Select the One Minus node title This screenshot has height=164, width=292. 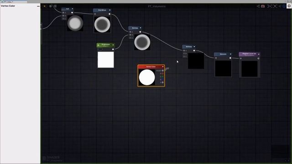pos(102,10)
